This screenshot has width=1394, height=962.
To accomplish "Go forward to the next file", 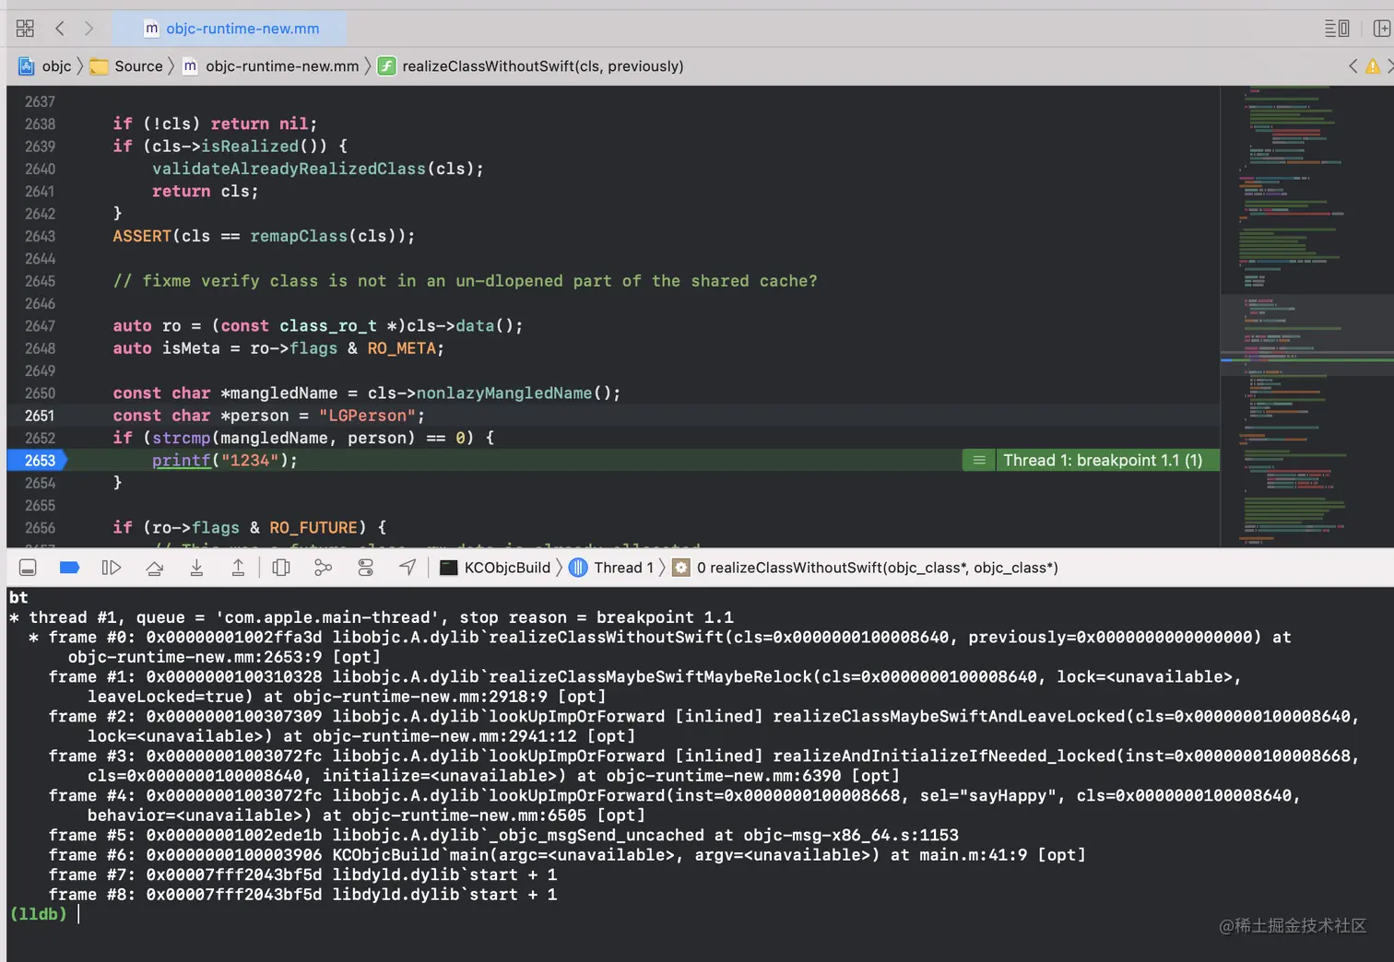I will [x=89, y=29].
